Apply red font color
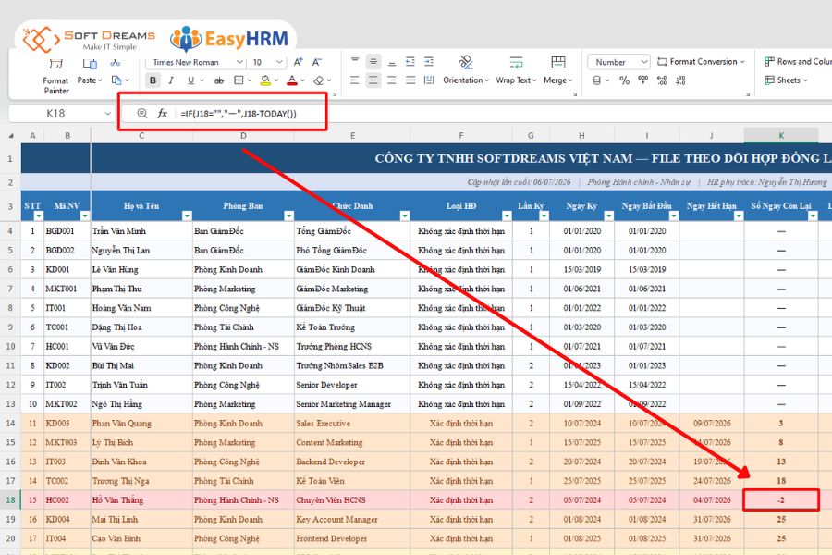 292,80
